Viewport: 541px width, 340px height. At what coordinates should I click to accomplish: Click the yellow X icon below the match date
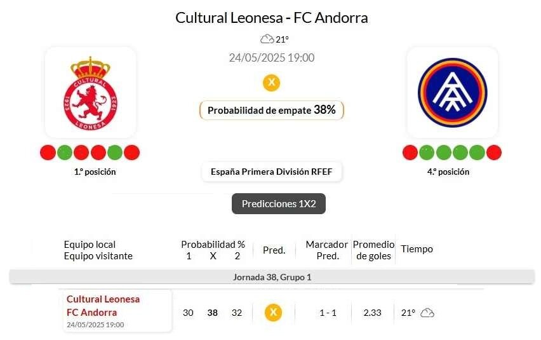(x=271, y=83)
